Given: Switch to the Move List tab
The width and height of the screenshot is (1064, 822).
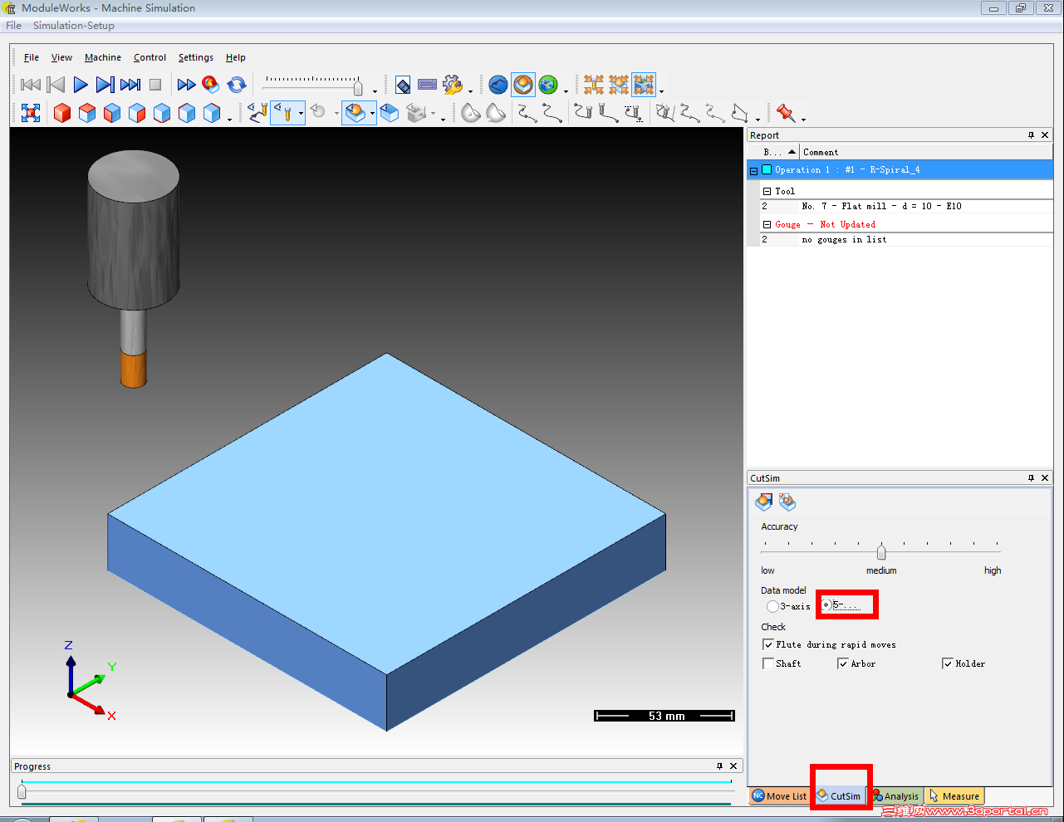Looking at the screenshot, I should pos(779,796).
